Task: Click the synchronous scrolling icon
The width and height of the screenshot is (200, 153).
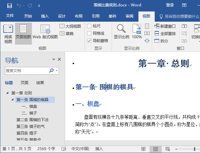Action: click(x=184, y=33)
